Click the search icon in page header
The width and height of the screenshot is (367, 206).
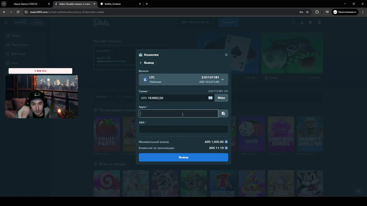pyautogui.click(x=293, y=22)
